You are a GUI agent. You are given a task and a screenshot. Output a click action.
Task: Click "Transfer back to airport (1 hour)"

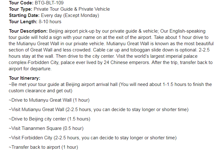[43, 147]
